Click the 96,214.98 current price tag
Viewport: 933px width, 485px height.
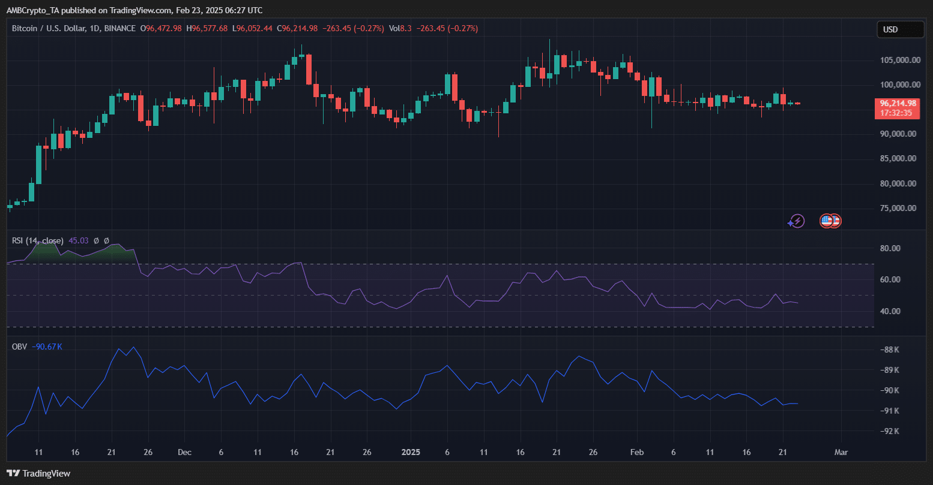pos(898,103)
